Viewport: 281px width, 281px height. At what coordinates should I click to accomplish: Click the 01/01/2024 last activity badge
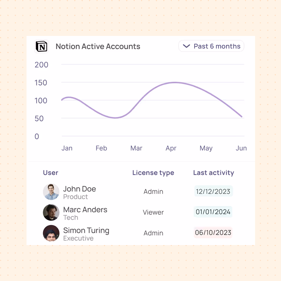pyautogui.click(x=213, y=212)
